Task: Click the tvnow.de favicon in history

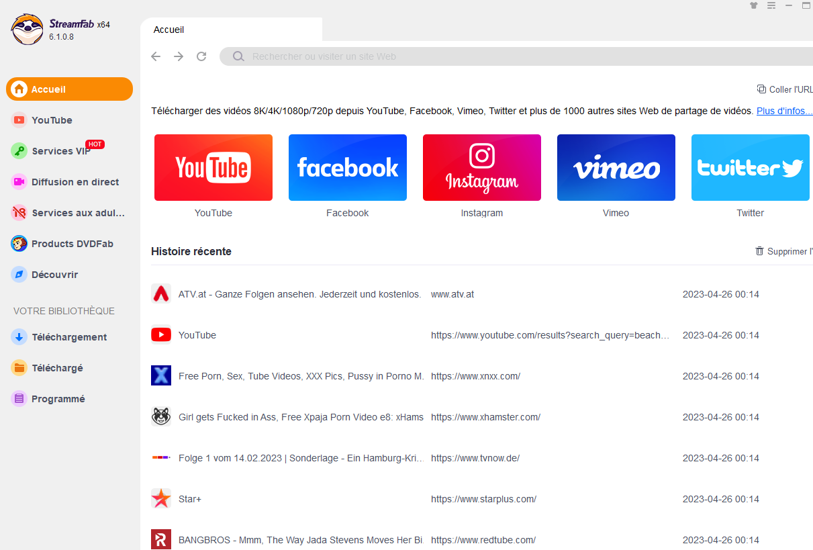Action: (x=161, y=458)
